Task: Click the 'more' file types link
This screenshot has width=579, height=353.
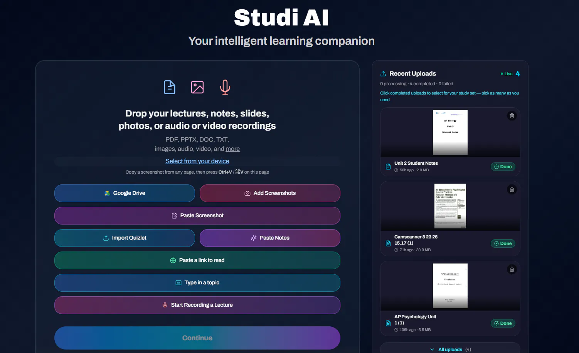Action: click(x=232, y=149)
